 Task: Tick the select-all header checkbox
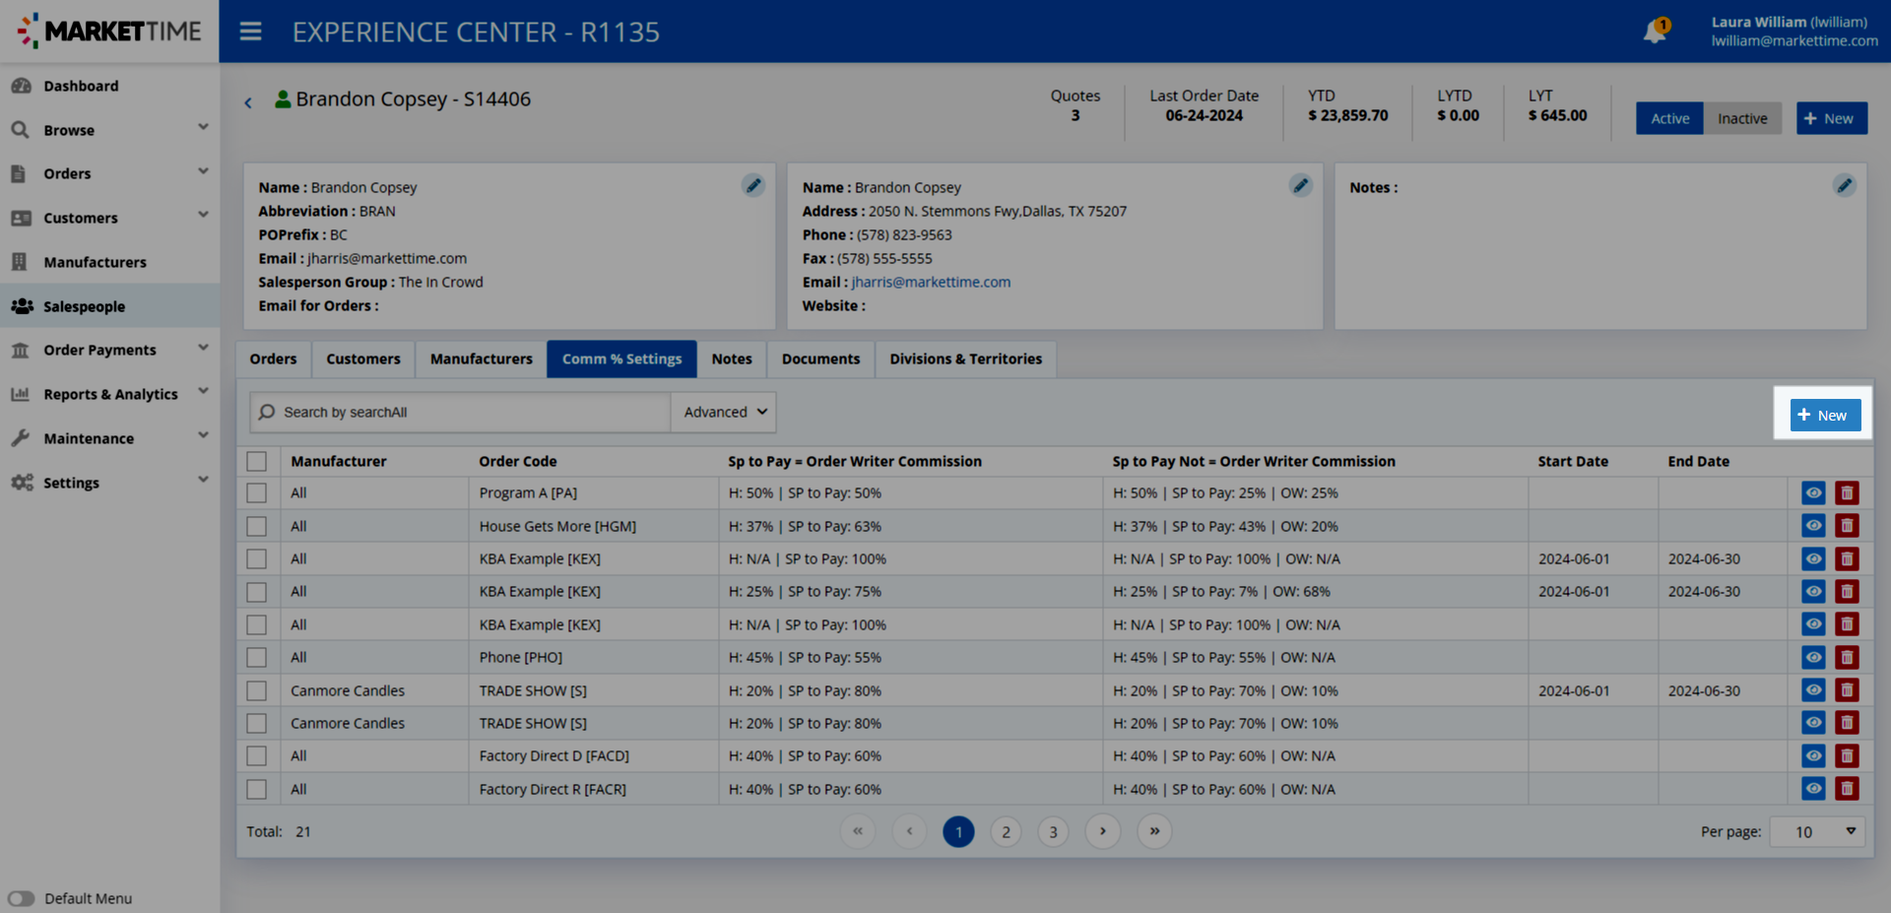[x=257, y=461]
